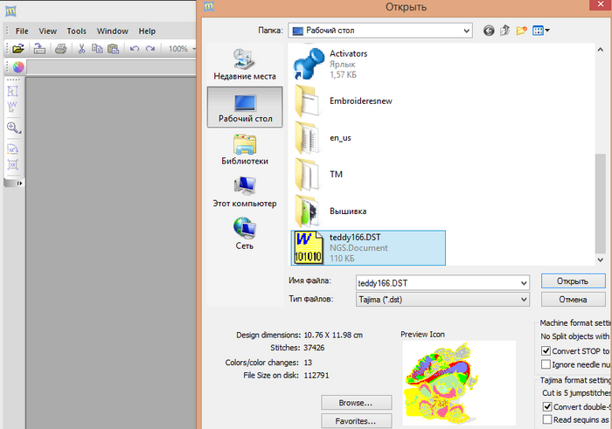
Task: Toggle the Convert double checkbox
Action: [x=547, y=406]
